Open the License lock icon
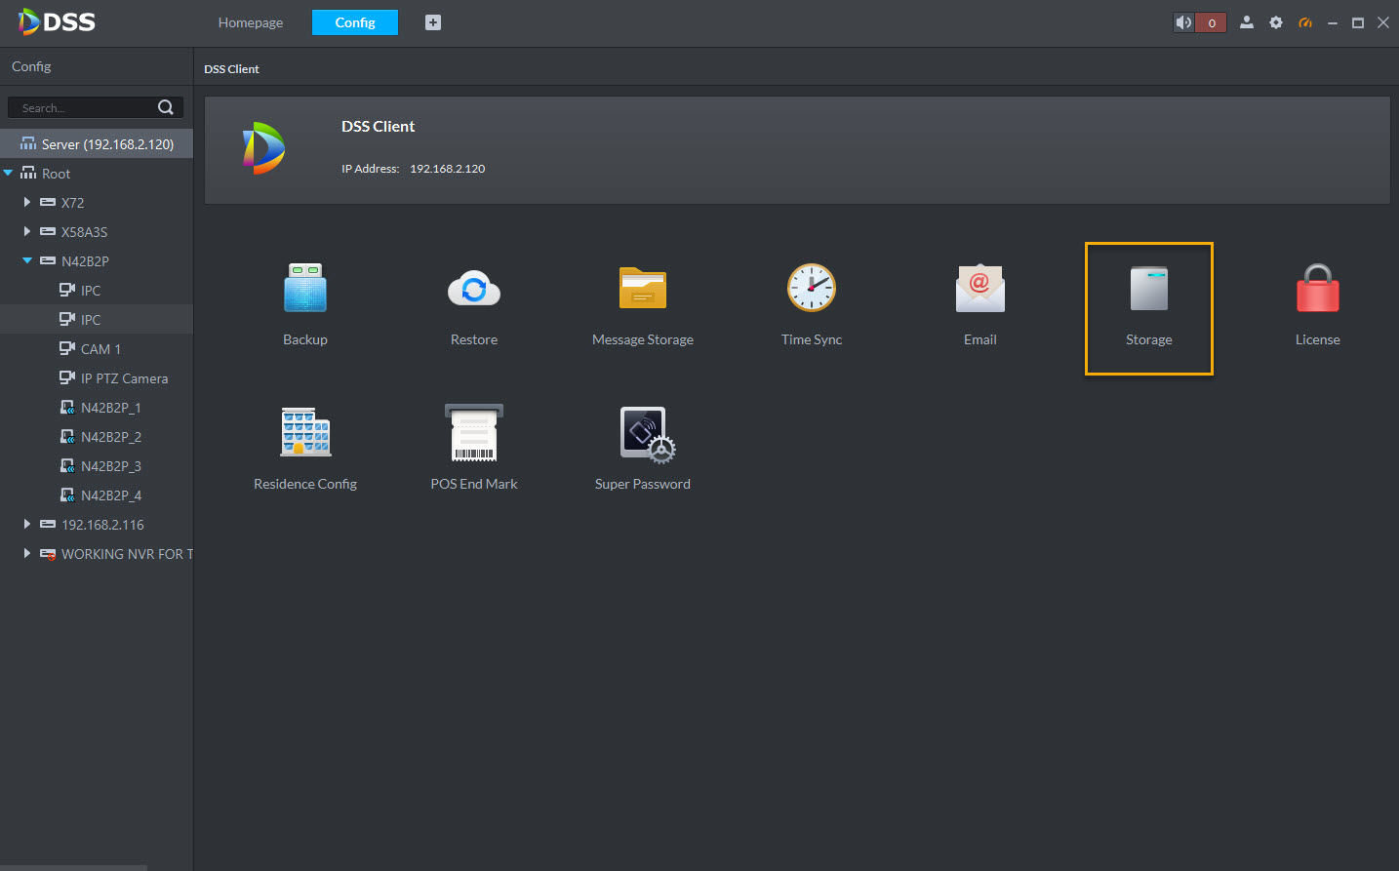This screenshot has height=871, width=1399. tap(1318, 288)
